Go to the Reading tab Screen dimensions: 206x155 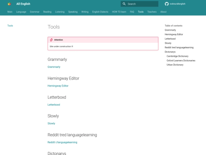tap(47, 12)
